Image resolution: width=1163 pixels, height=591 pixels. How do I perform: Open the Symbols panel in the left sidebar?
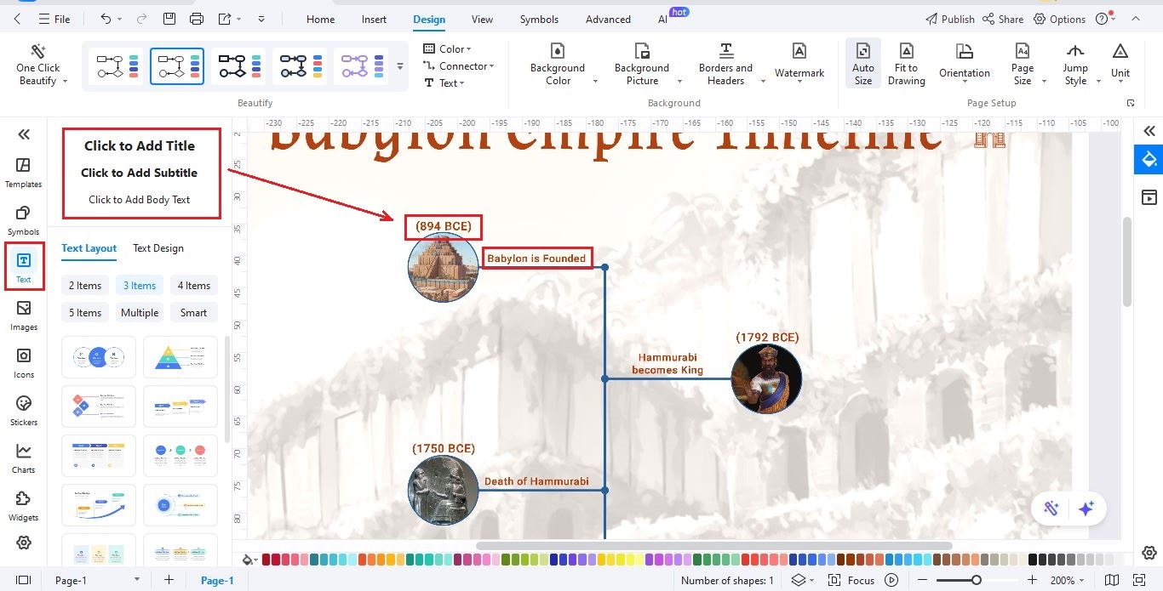(x=23, y=219)
